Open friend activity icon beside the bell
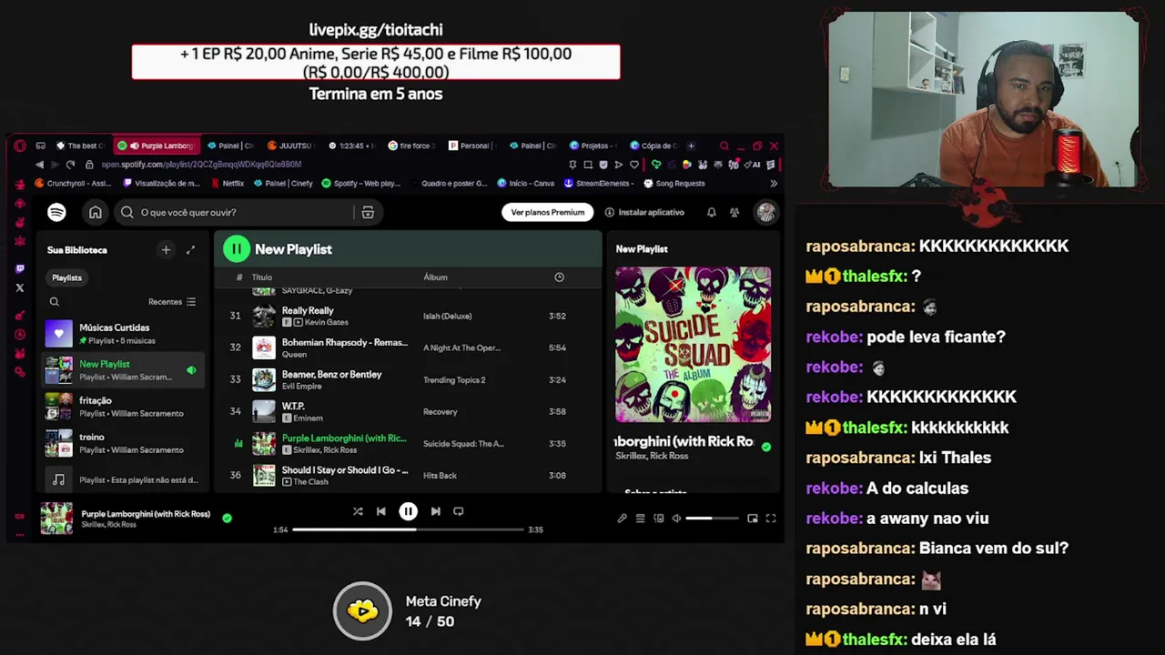Viewport: 1165px width, 655px height. (x=734, y=212)
